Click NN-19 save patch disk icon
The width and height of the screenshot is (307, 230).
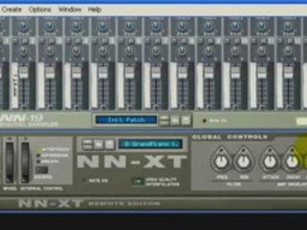[185, 121]
